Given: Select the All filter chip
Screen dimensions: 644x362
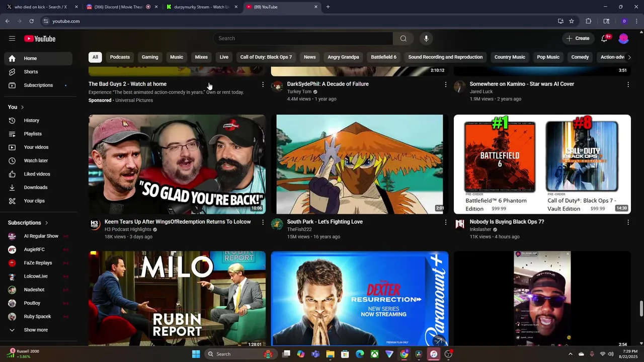Looking at the screenshot, I should pos(95,57).
